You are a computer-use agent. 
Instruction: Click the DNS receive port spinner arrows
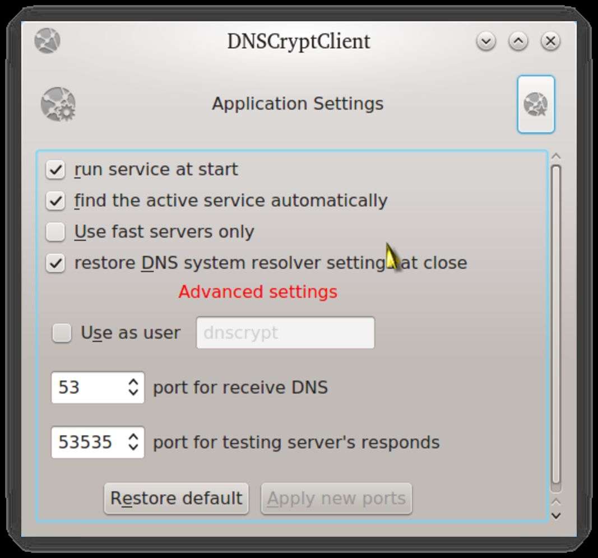pyautogui.click(x=133, y=387)
